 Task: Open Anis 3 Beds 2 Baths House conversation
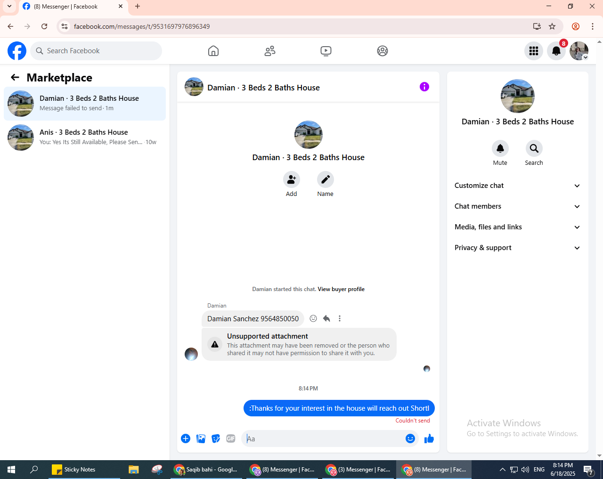[x=85, y=138]
